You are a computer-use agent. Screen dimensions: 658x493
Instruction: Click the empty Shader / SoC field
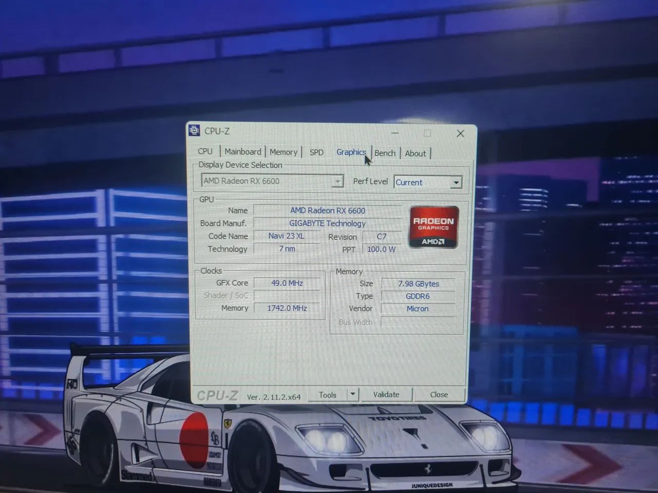tap(287, 295)
